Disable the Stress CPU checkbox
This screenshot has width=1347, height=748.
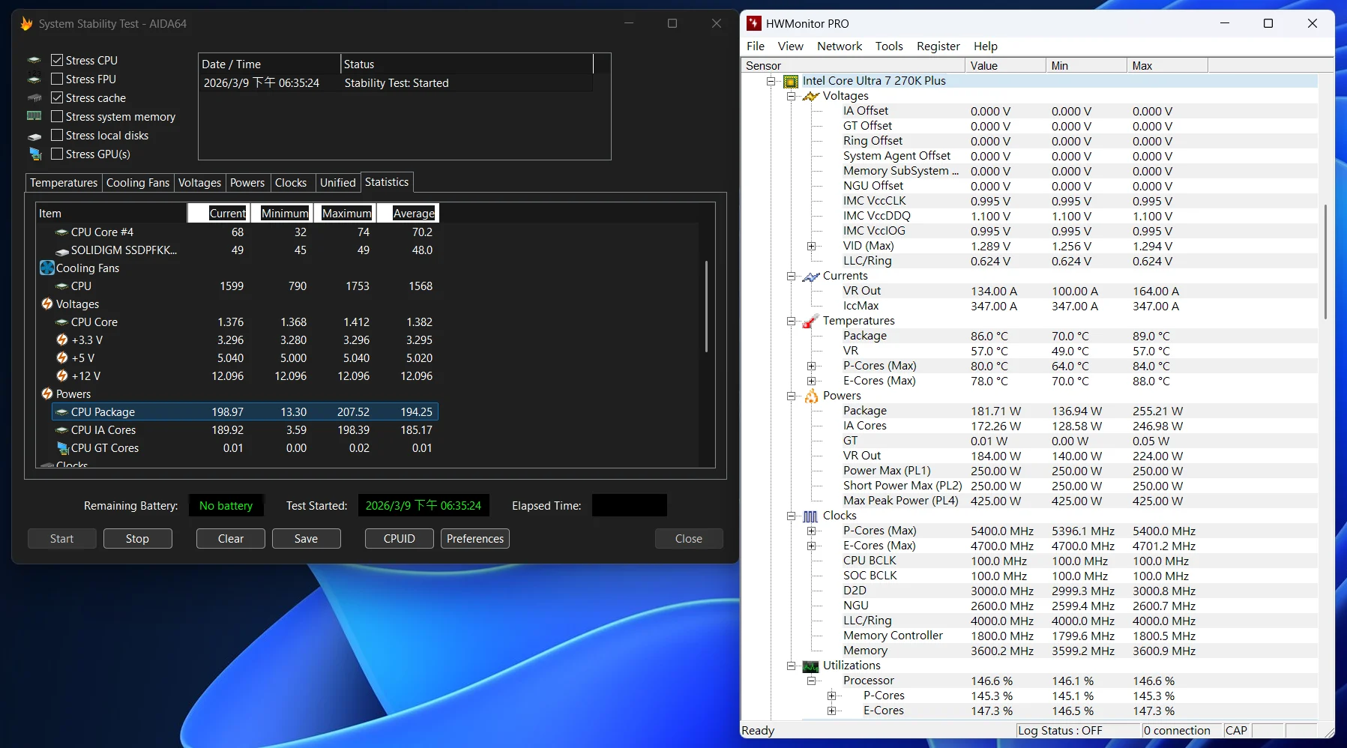[x=57, y=61]
